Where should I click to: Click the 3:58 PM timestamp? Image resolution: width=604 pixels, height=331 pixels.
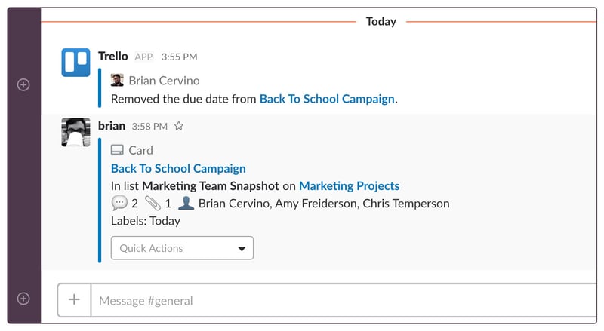click(149, 127)
